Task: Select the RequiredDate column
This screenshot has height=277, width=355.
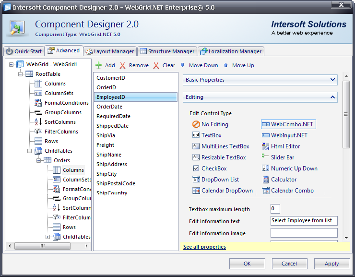Action: (x=135, y=116)
